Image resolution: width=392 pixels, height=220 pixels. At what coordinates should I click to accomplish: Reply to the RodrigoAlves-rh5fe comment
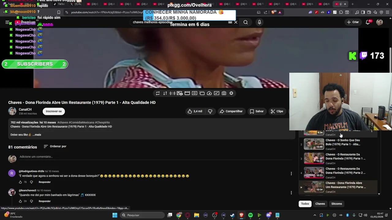pos(44,182)
